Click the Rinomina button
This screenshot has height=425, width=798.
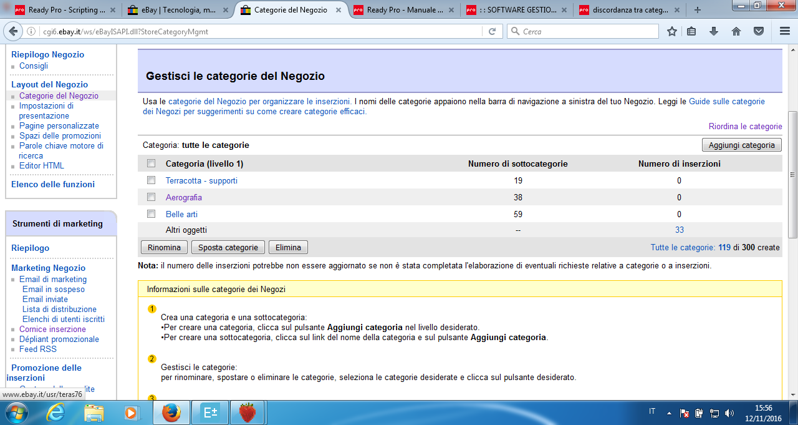[x=165, y=247]
